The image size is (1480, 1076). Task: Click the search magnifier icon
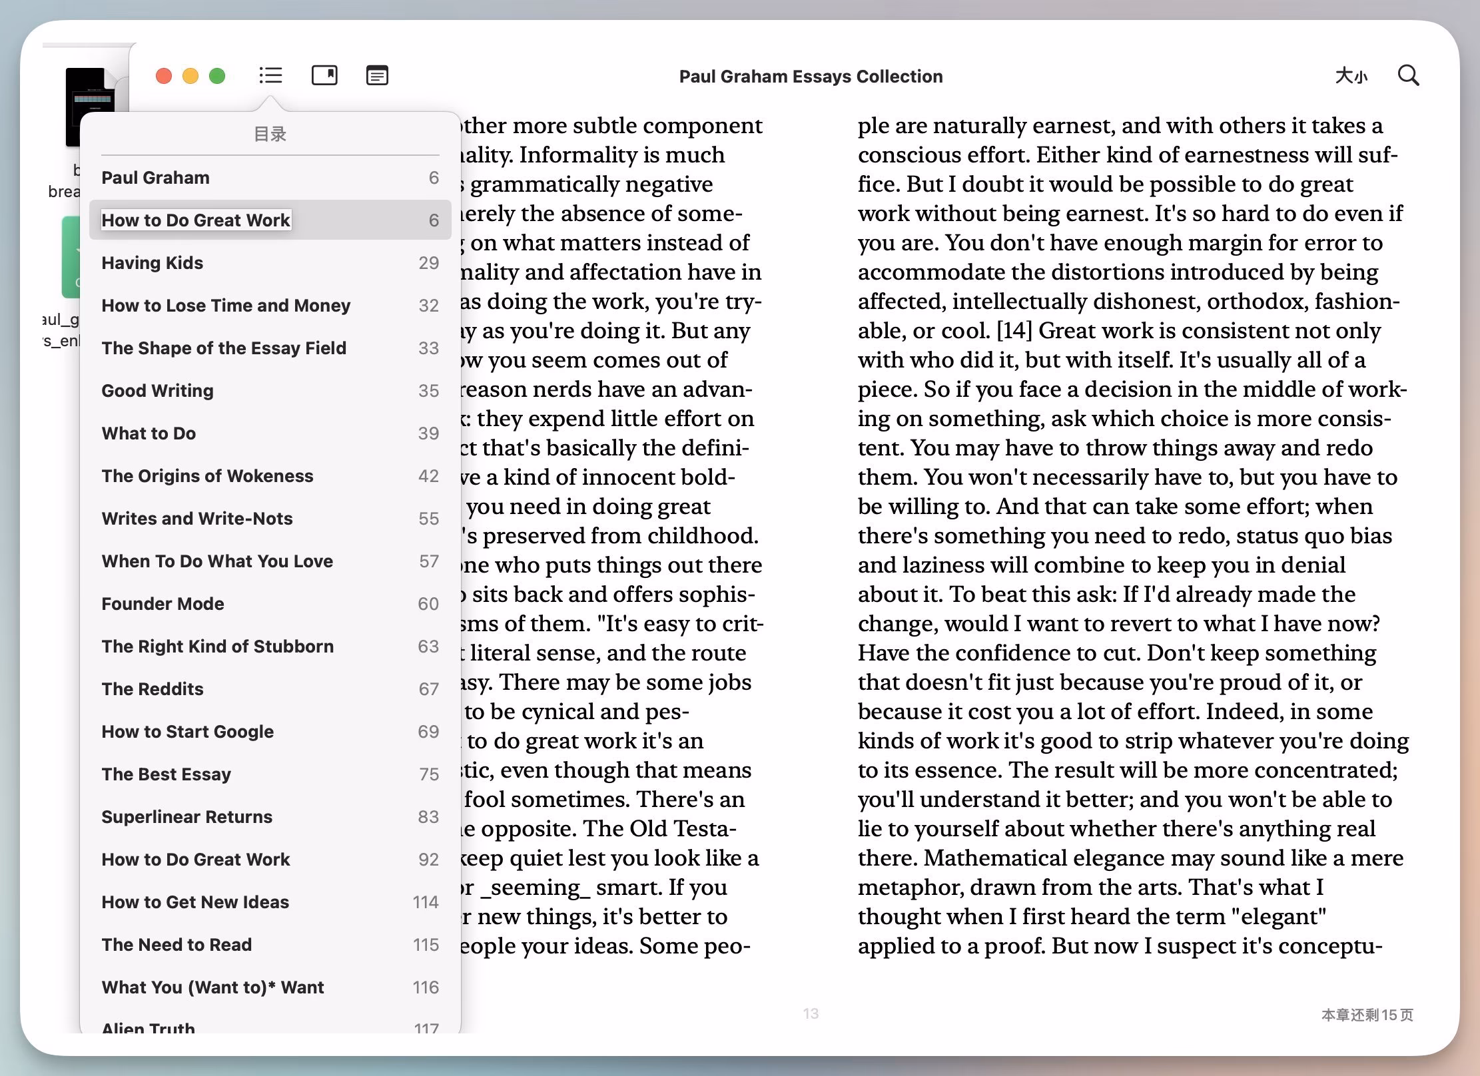click(x=1407, y=75)
